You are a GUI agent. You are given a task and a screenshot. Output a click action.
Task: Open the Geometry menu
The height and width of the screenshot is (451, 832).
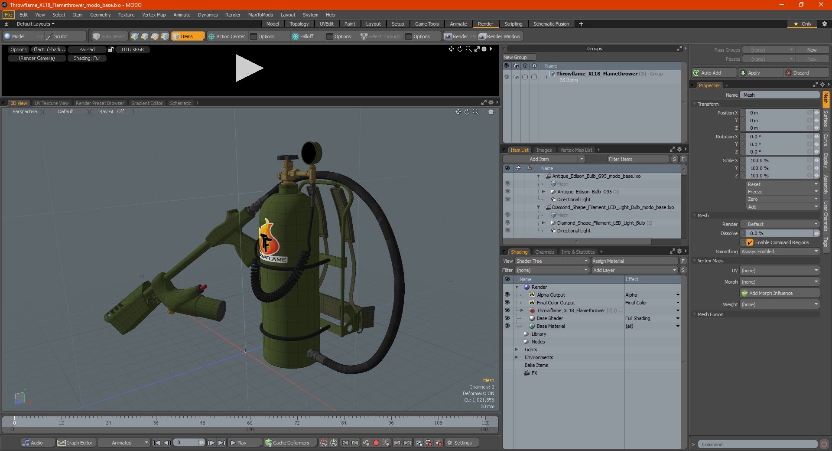click(100, 15)
